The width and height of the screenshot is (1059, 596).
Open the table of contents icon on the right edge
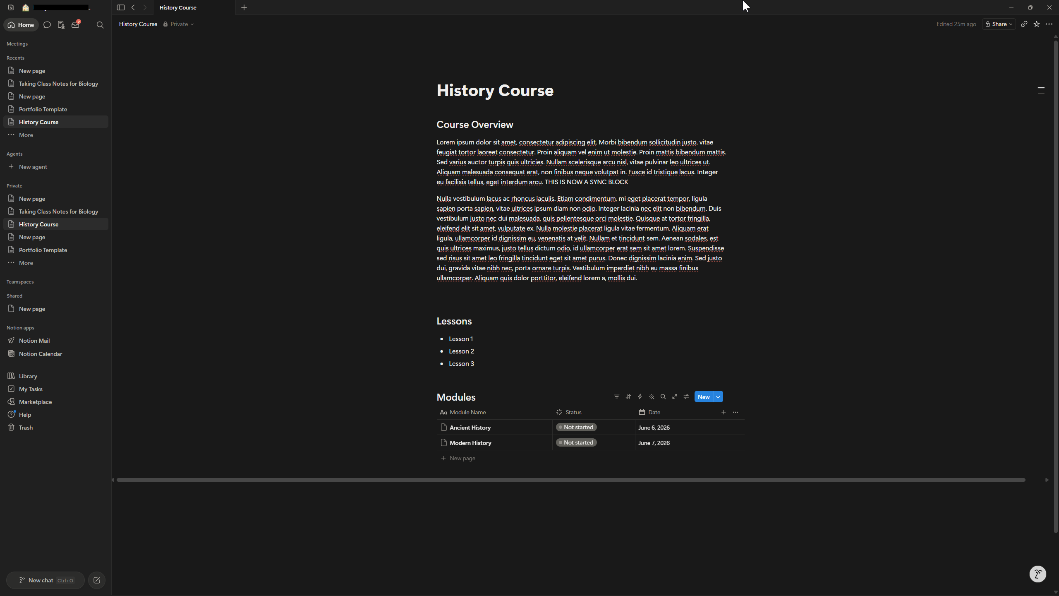[x=1041, y=90]
